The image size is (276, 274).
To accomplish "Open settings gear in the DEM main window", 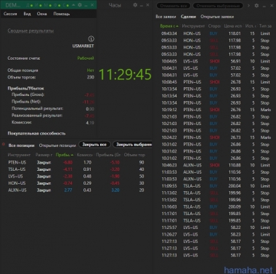I will [80, 5].
